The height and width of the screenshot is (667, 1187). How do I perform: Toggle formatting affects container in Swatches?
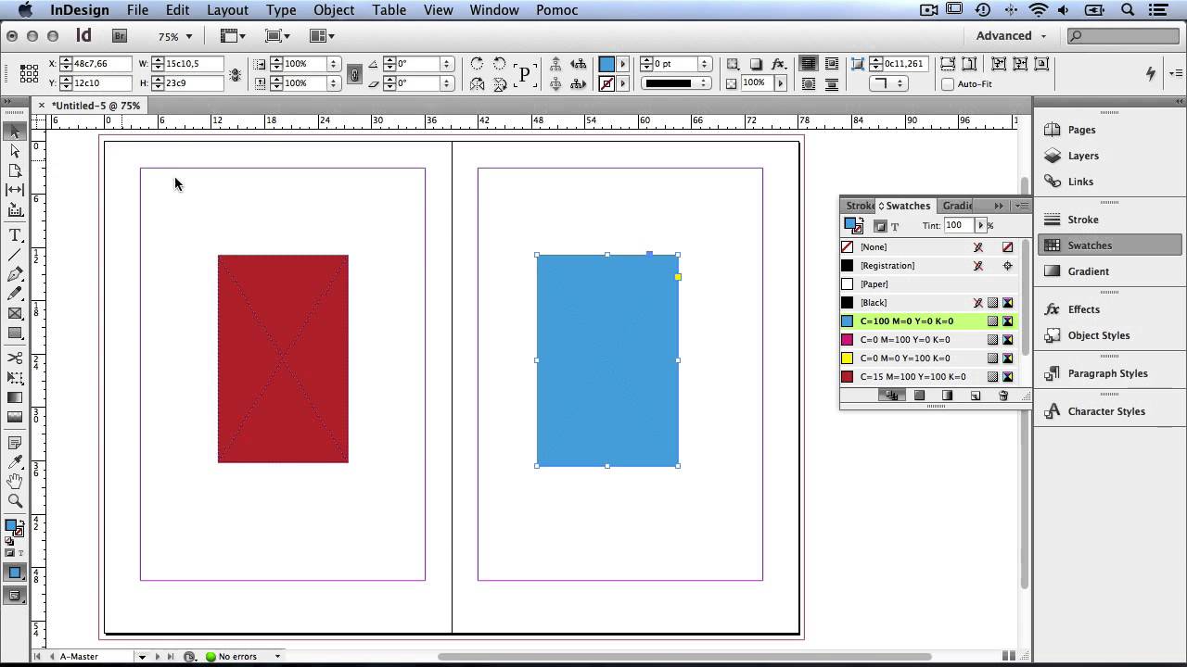880,226
